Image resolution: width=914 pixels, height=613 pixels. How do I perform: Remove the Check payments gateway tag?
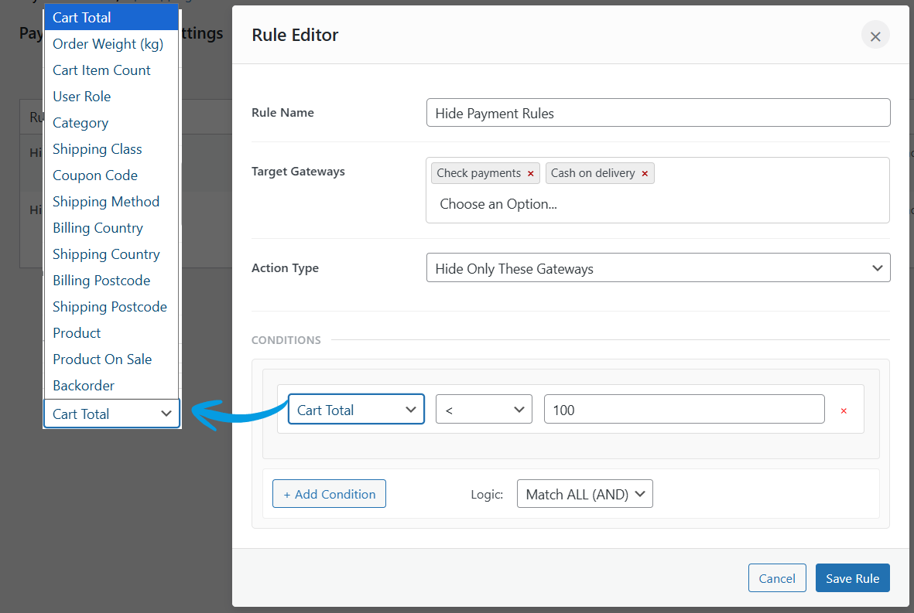coord(531,174)
